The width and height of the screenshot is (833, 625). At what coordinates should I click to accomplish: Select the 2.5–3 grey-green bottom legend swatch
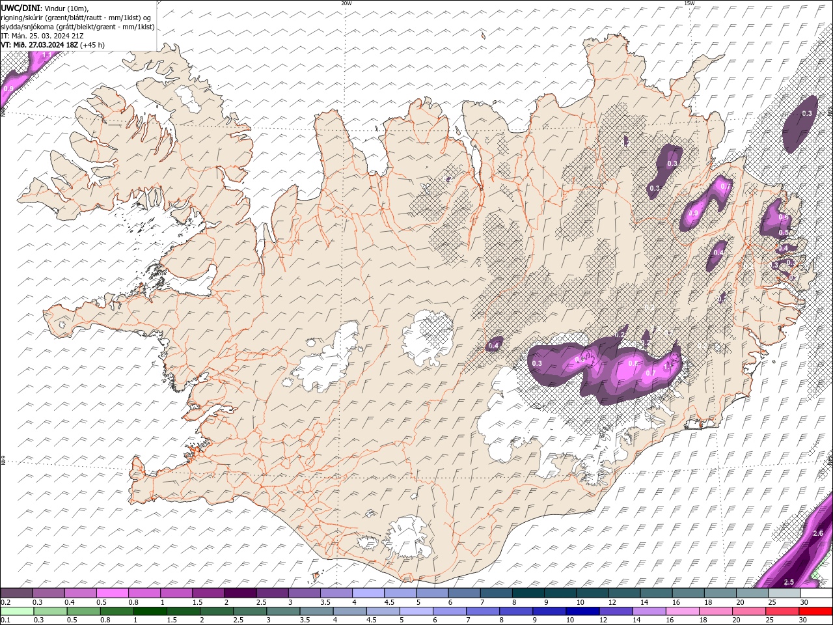[250, 611]
